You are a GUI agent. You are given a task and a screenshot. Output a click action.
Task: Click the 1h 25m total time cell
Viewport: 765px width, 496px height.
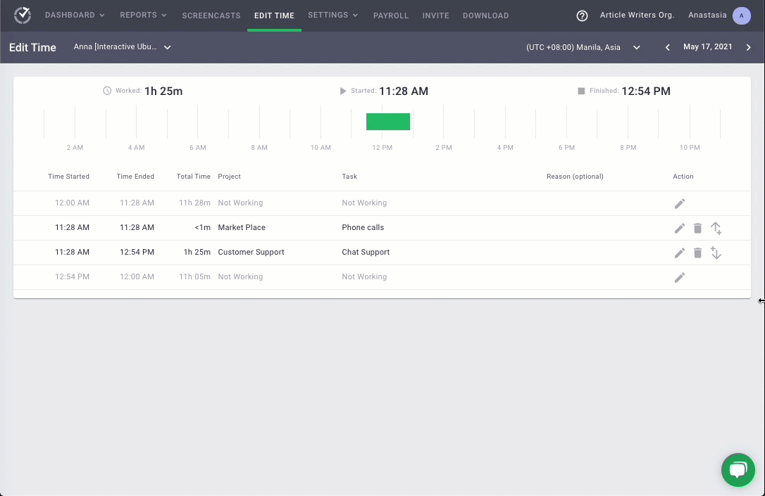(x=197, y=252)
